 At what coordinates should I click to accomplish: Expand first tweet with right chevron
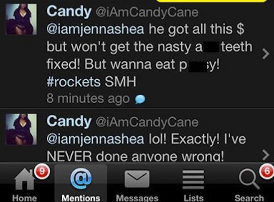(x=266, y=54)
